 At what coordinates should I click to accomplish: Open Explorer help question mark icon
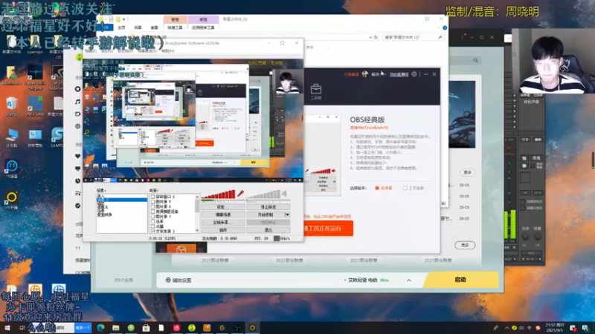coord(445,27)
